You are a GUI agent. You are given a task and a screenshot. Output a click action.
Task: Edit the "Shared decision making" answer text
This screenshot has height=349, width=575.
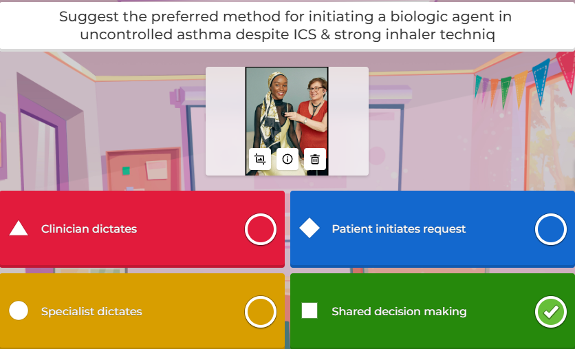pyautogui.click(x=399, y=312)
